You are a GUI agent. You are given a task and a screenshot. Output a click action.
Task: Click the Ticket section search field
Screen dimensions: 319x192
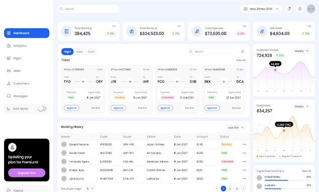tap(211, 52)
